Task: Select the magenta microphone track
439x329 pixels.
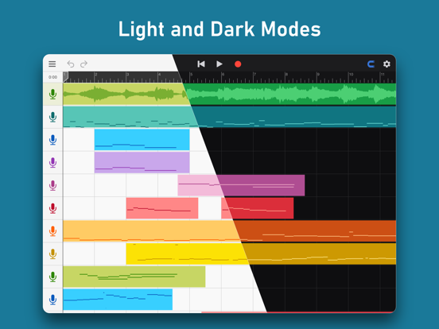Action: 53,185
